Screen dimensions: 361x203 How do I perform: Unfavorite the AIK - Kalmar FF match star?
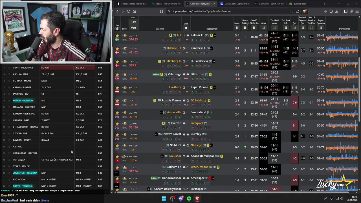coord(117,36)
